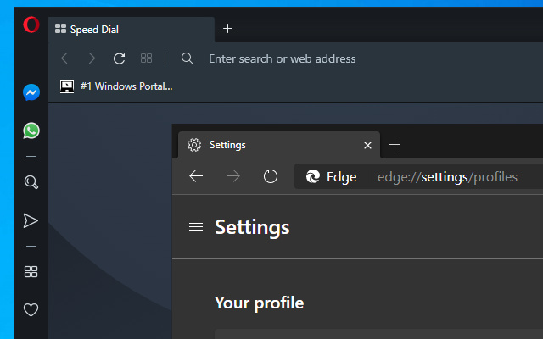Image resolution: width=543 pixels, height=339 pixels.
Task: Open the Opera menu logo
Action: (x=31, y=25)
